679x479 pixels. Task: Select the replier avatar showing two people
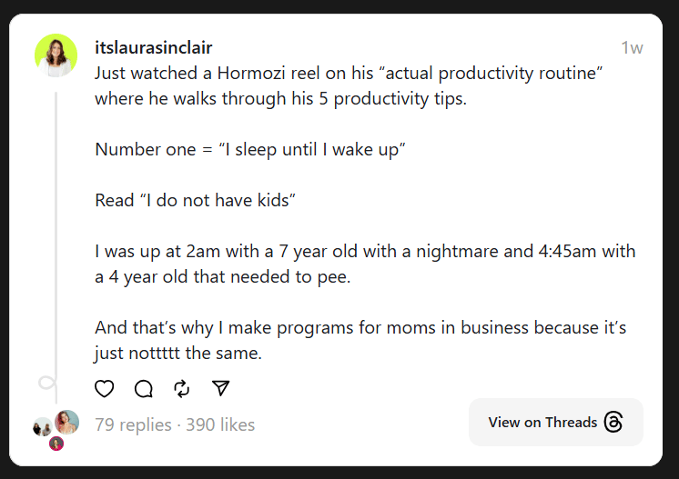(x=43, y=426)
